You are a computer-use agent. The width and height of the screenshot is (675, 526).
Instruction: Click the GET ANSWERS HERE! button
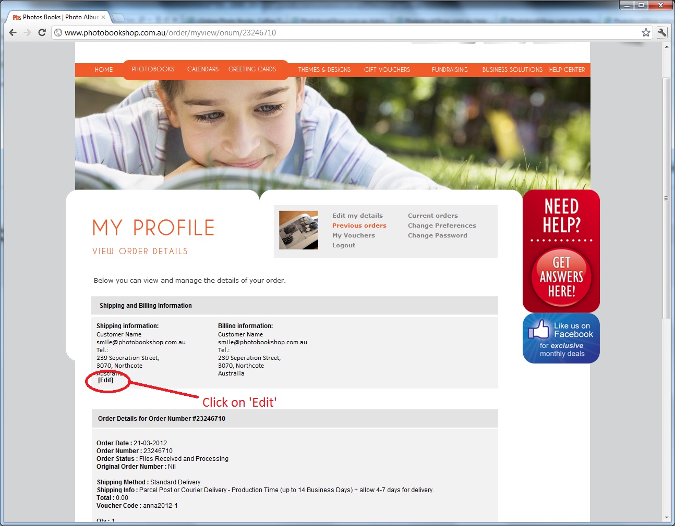(561, 277)
